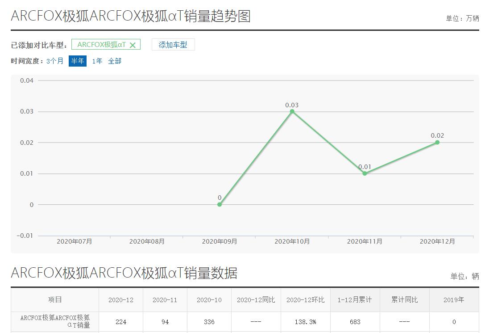Click the 2020-12环比 column header

306,299
